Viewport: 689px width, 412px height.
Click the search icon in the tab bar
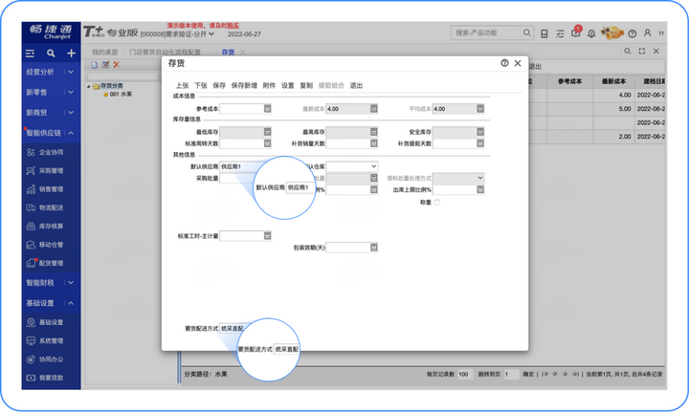tap(628, 52)
